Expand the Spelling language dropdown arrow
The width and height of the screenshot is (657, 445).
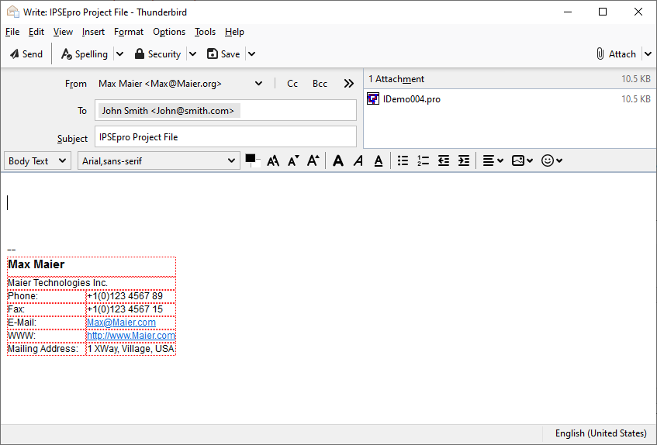(x=119, y=54)
